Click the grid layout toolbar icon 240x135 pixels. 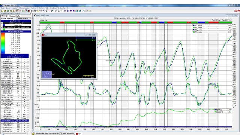point(87,11)
